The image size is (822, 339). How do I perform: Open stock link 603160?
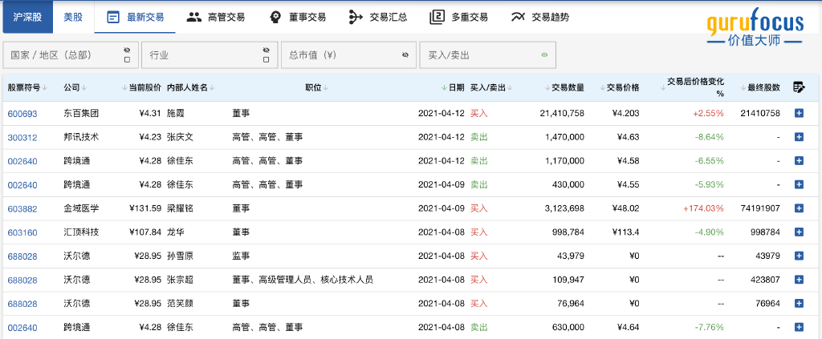22,232
